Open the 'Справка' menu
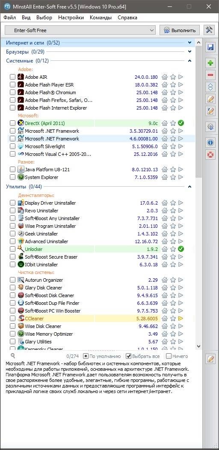The height and width of the screenshot is (450, 219). (x=127, y=18)
